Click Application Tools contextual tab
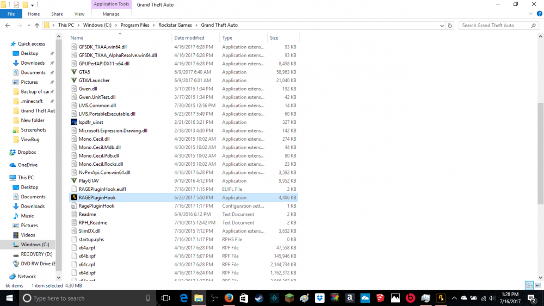Viewport: 544px width, 306px height. coord(111,4)
